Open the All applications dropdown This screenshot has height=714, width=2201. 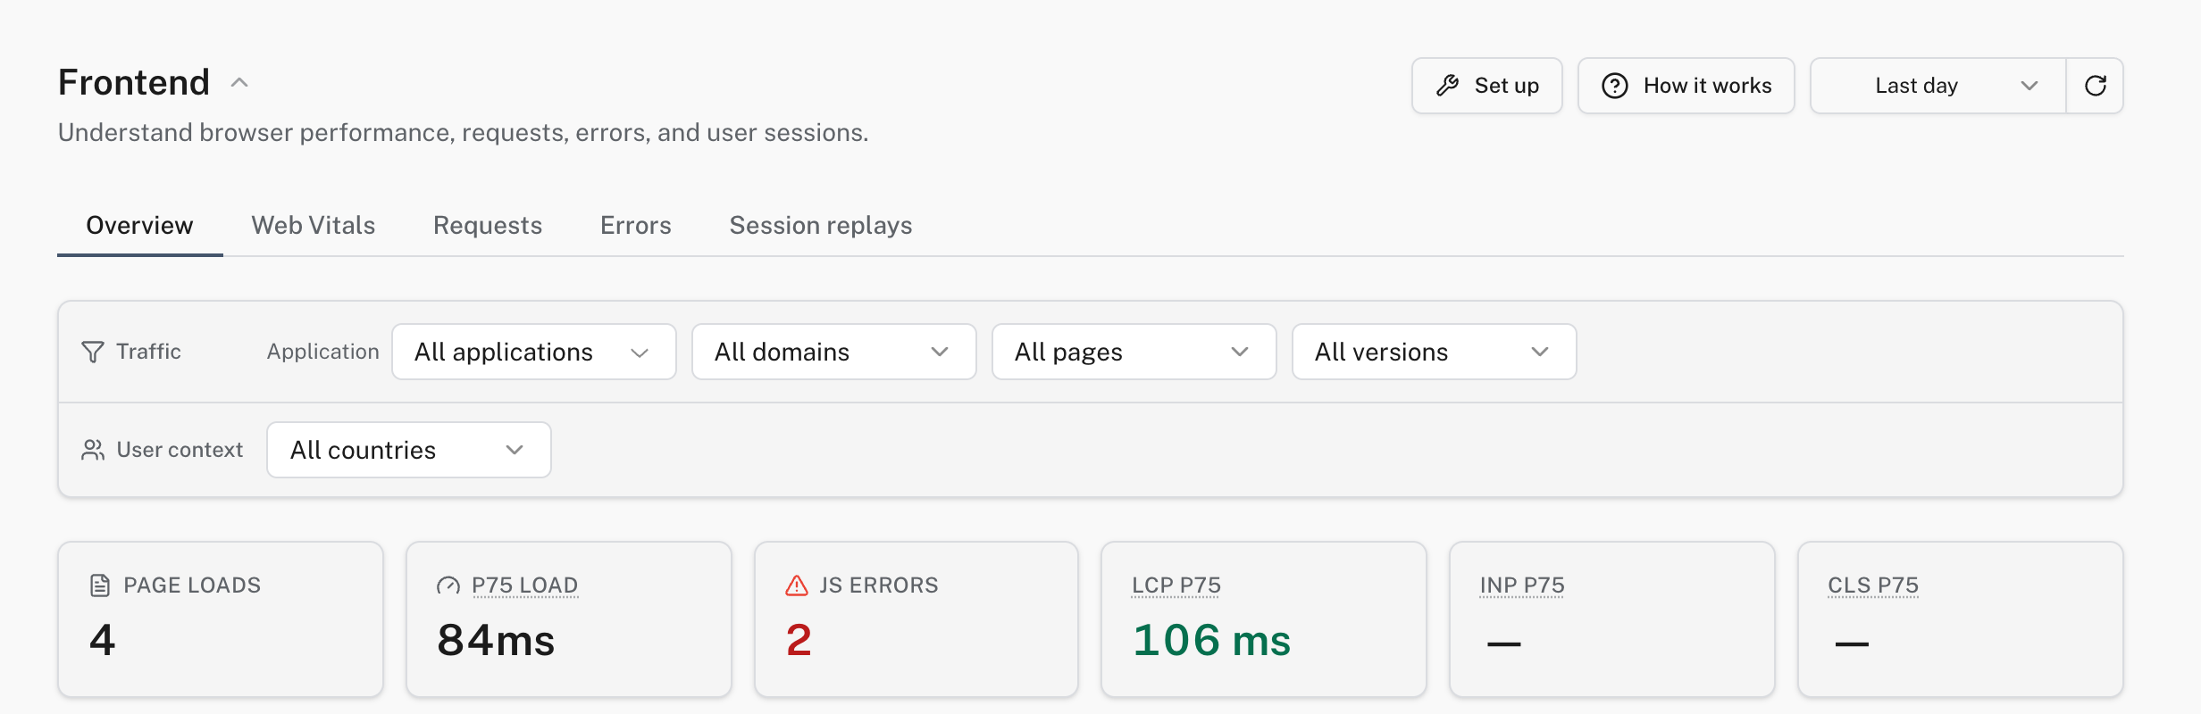click(534, 352)
